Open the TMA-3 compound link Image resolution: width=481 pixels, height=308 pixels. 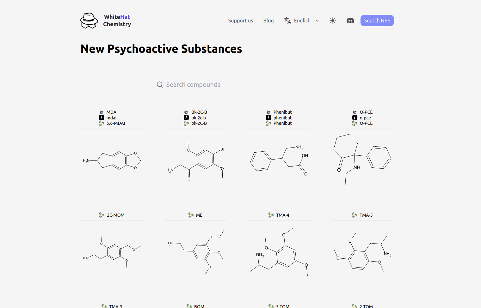pyautogui.click(x=115, y=306)
